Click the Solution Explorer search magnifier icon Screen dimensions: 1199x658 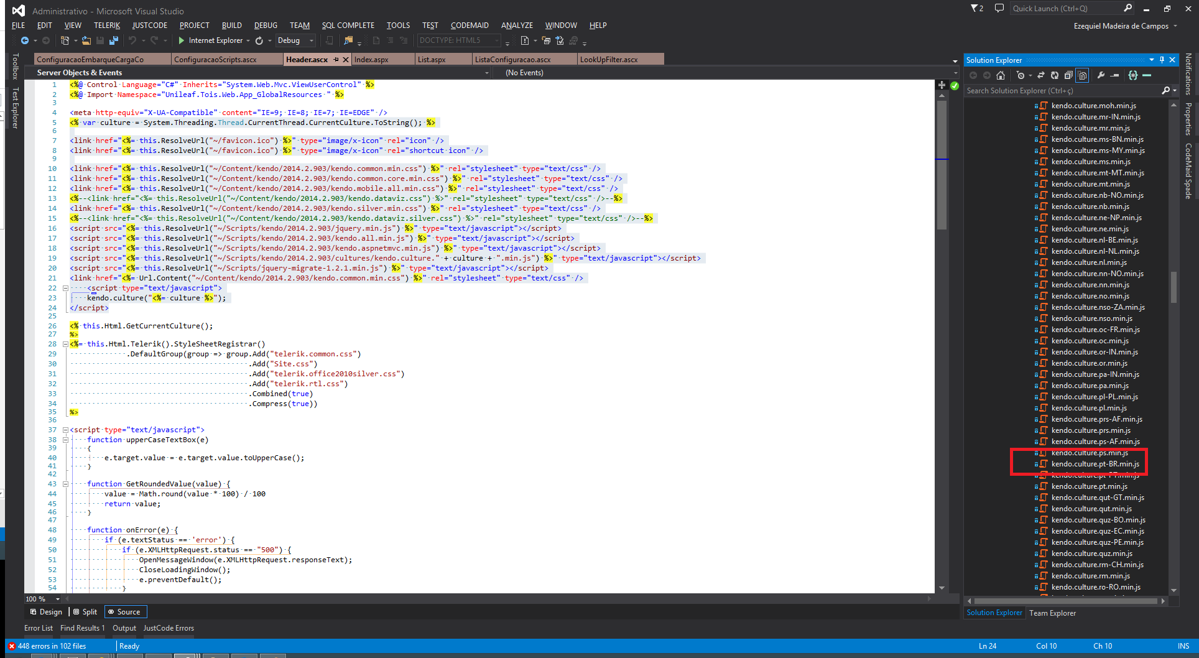(1165, 91)
